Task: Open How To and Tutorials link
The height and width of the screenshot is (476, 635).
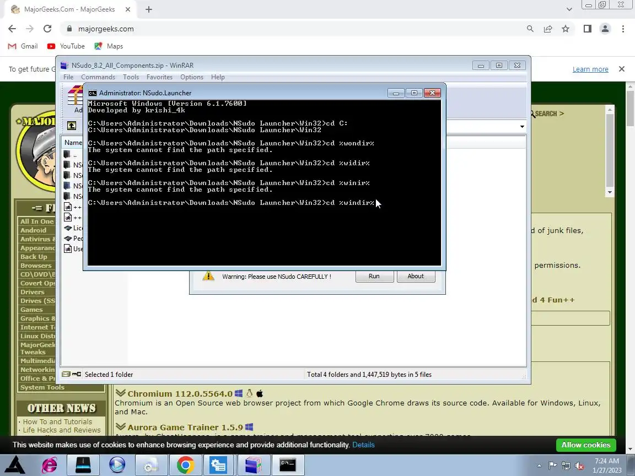Action: click(x=57, y=422)
